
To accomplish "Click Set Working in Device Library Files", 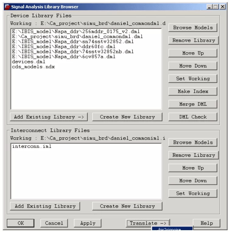I will click(x=193, y=79).
